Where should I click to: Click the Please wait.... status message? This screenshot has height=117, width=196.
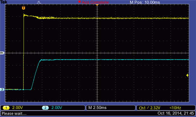[14, 114]
